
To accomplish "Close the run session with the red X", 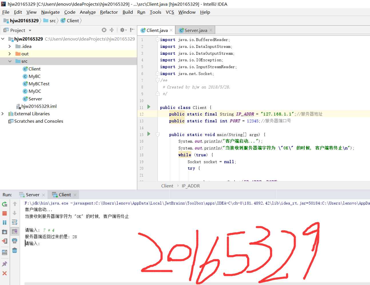I will coord(5,273).
